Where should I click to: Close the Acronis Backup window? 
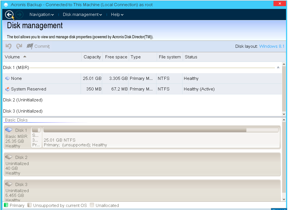coord(280,3)
